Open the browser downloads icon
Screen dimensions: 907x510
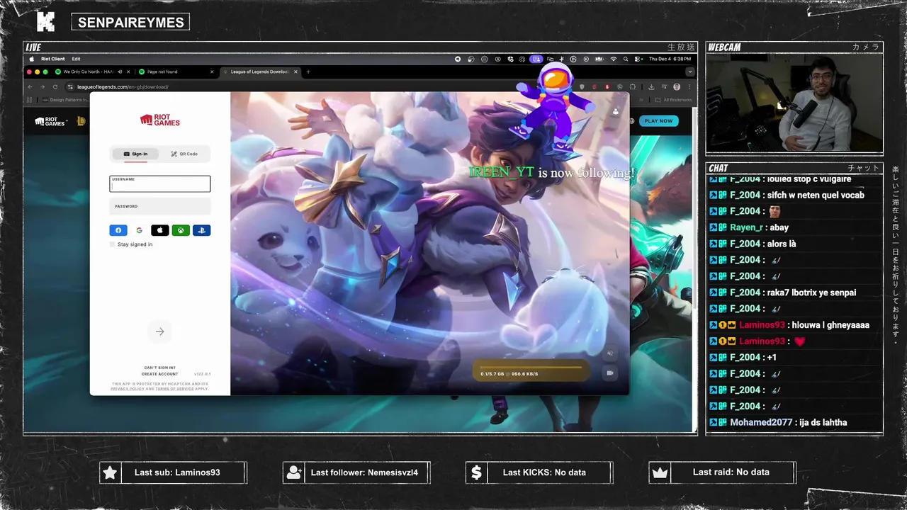(651, 86)
